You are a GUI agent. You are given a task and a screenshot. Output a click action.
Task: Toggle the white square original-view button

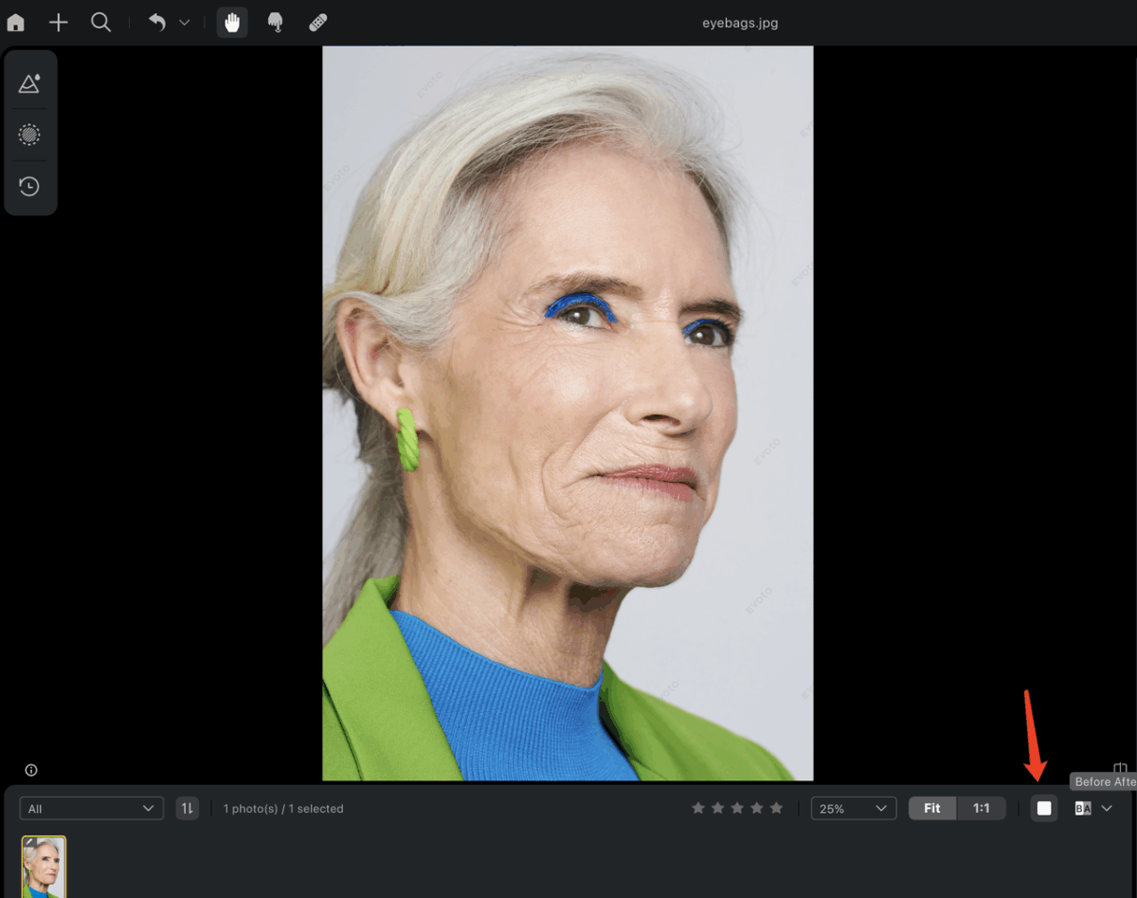coord(1044,808)
